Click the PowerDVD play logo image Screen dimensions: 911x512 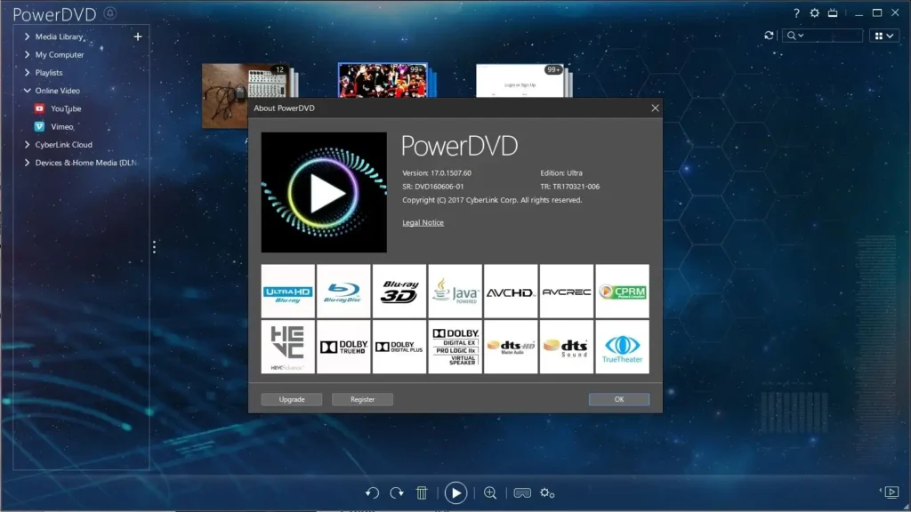click(x=324, y=192)
